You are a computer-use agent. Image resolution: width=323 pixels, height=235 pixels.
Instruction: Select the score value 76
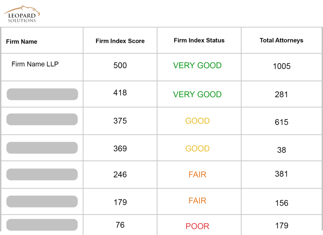(120, 225)
